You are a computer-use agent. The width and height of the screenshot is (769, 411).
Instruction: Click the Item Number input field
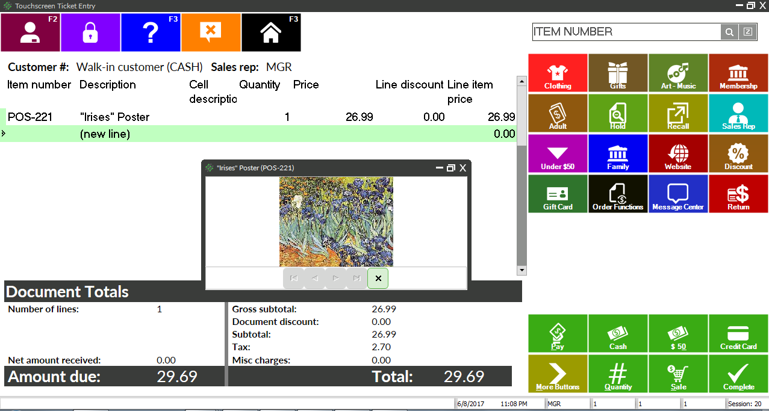[x=626, y=32]
